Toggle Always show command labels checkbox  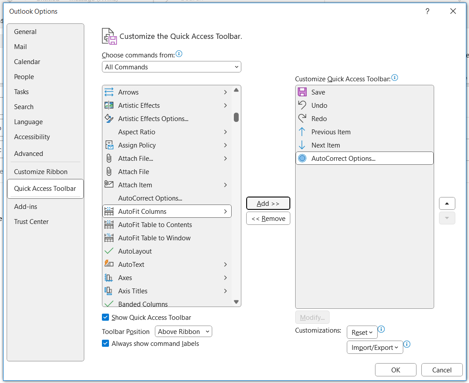click(105, 344)
